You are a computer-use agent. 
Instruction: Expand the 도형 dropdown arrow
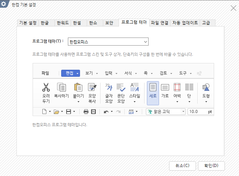point(206,102)
